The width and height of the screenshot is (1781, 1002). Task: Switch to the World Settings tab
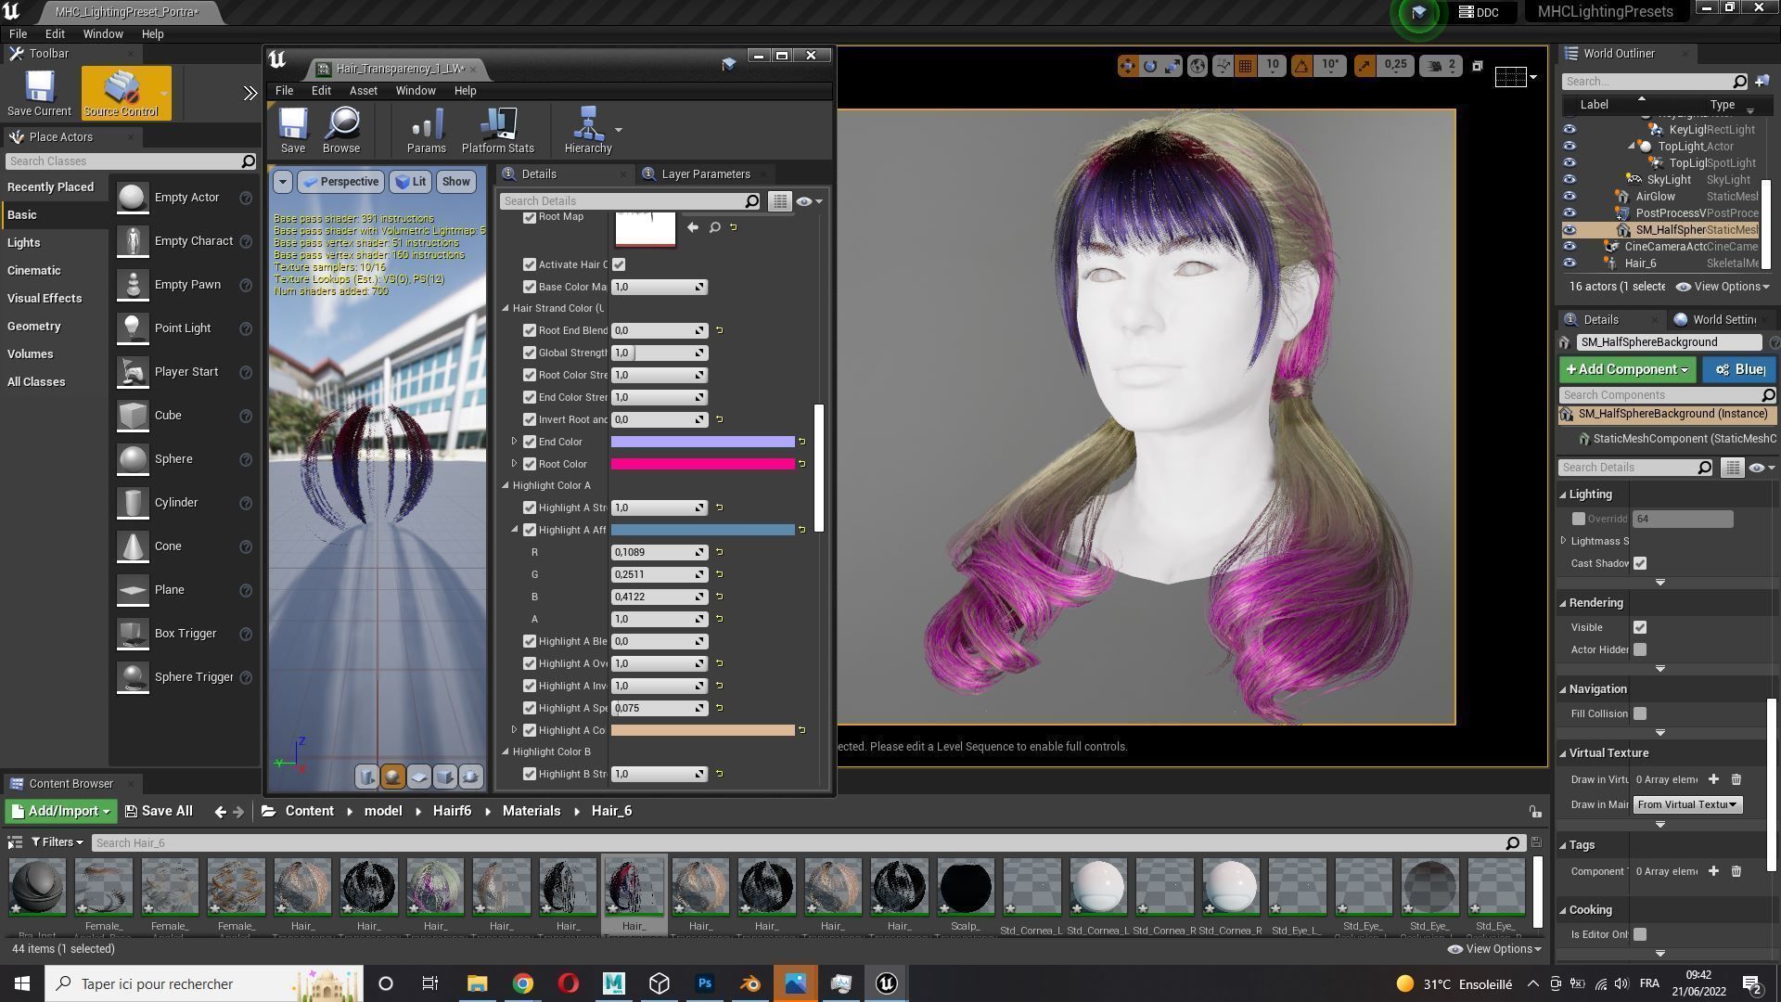point(1723,319)
